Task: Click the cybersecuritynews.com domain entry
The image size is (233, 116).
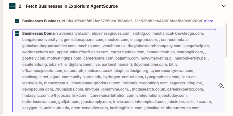Action: [x=172, y=71]
